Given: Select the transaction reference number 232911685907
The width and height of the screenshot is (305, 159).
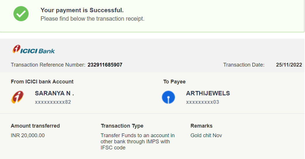Looking at the screenshot, I should click(x=105, y=65).
